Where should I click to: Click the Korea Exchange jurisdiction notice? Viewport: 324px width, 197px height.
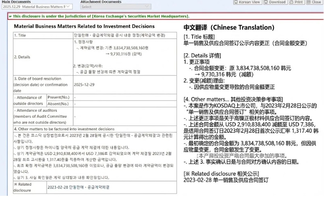101,16
